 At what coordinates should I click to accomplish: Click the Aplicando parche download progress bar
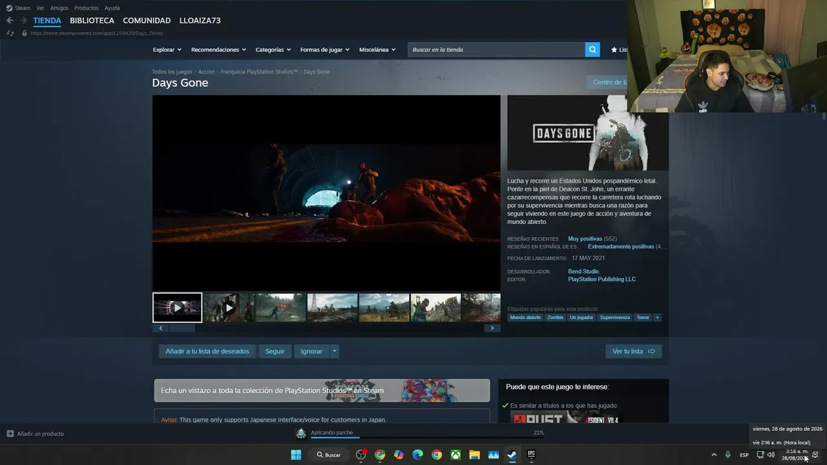pyautogui.click(x=427, y=437)
